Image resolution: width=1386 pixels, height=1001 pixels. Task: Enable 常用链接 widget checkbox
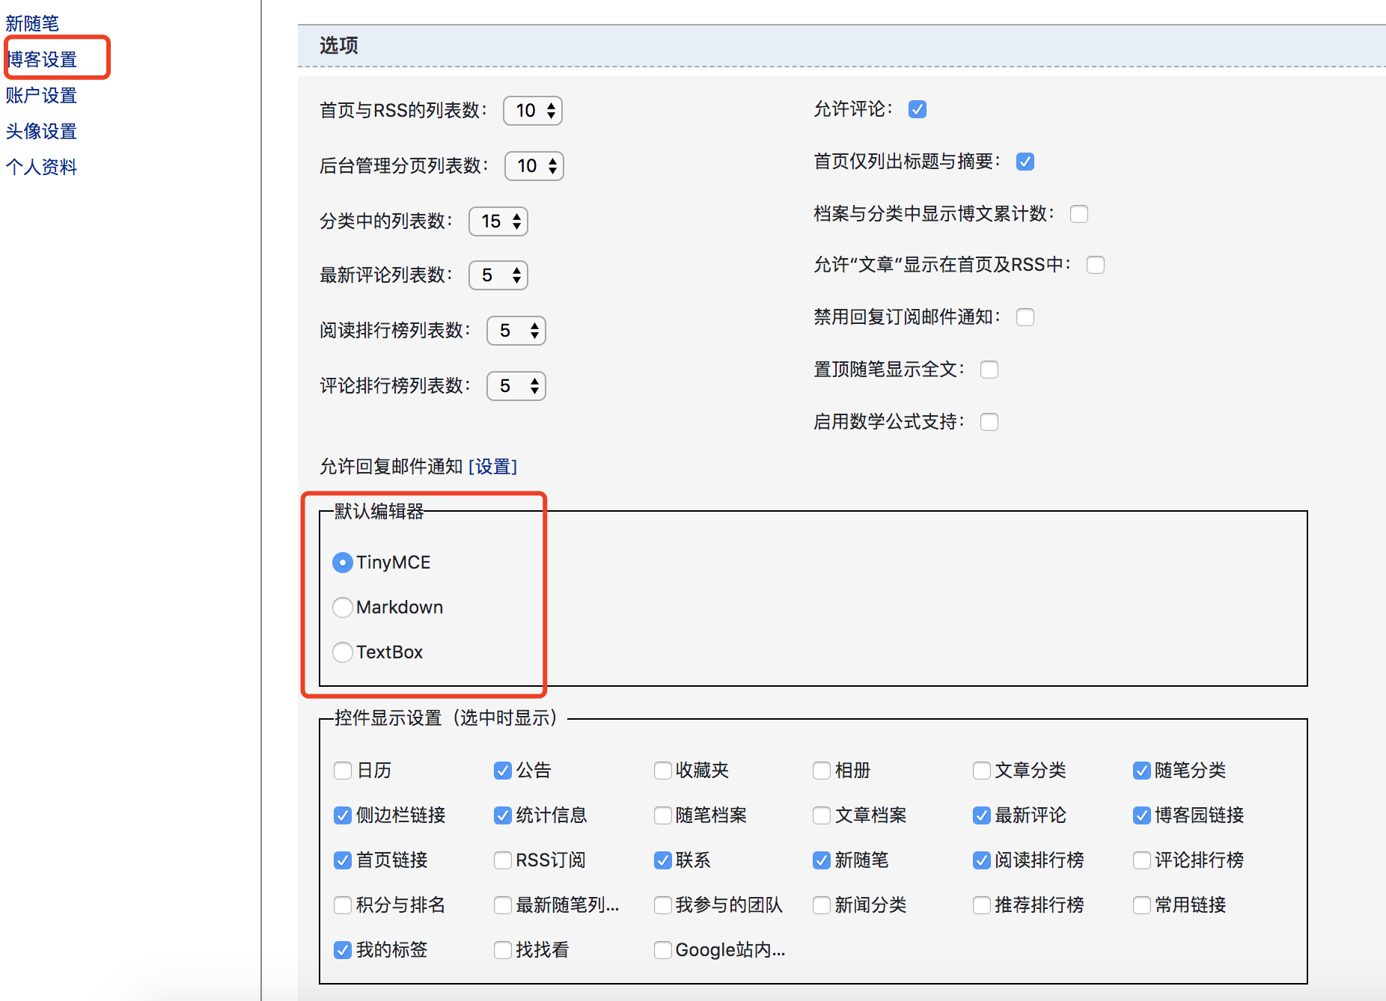pyautogui.click(x=1142, y=905)
